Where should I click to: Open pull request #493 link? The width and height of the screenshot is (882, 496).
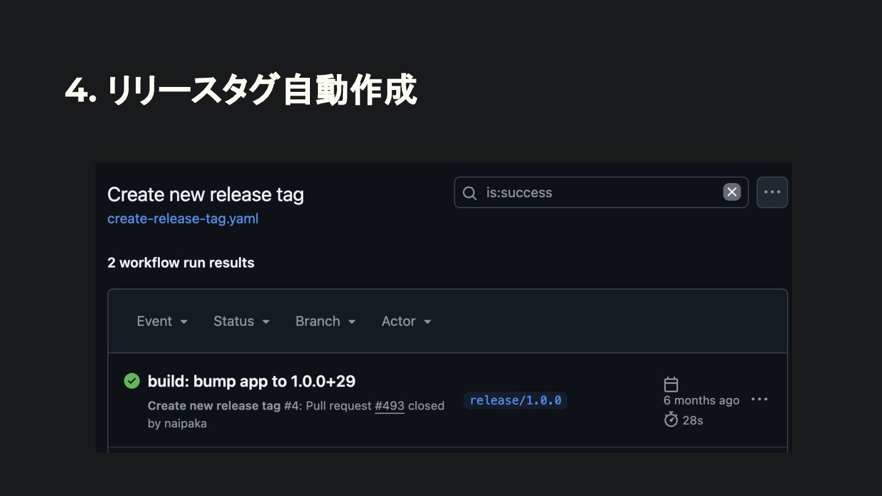(390, 405)
